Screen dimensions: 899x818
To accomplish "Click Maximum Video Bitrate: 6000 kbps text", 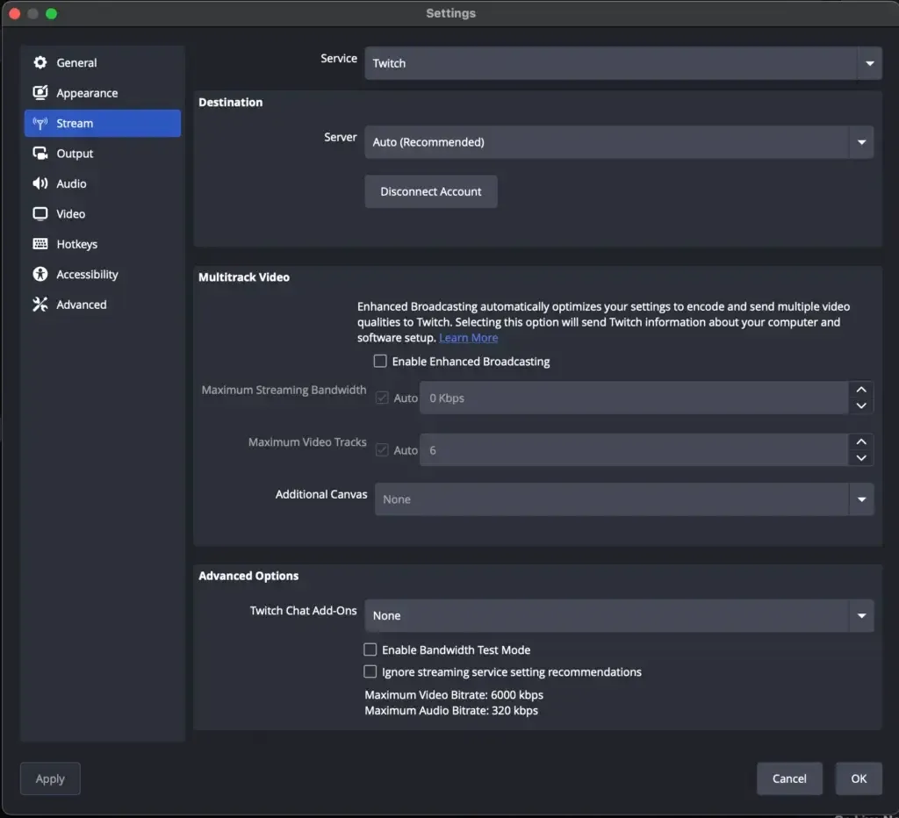I will 454,695.
